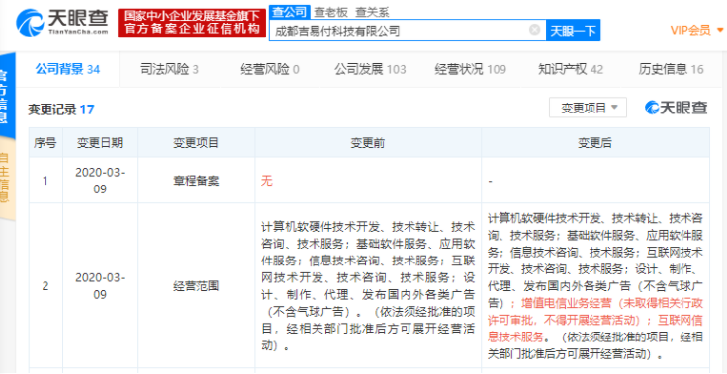Select the 查公司 search tab
This screenshot has height=374, width=727.
click(289, 11)
